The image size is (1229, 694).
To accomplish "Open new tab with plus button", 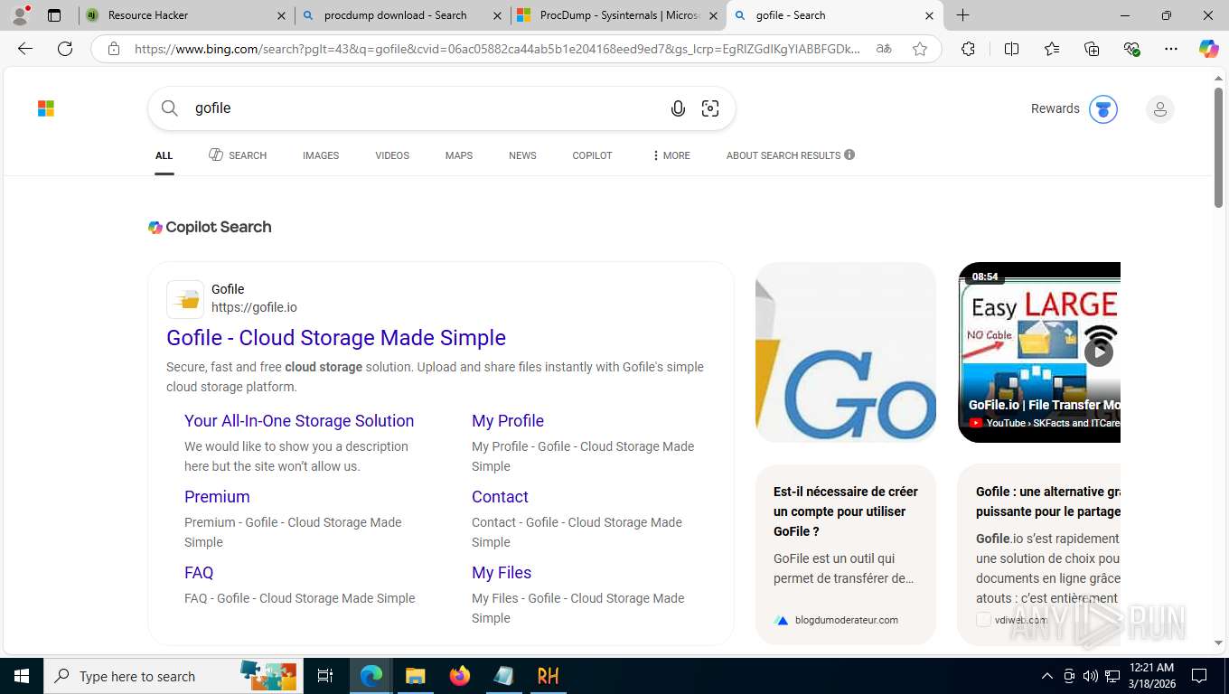I will tap(963, 15).
